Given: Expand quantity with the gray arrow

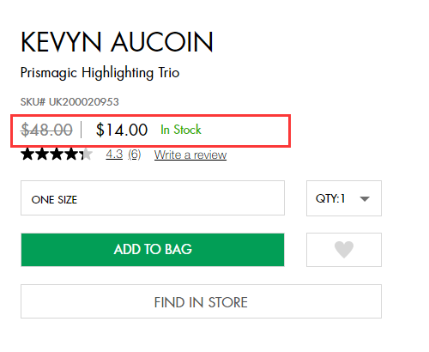Looking at the screenshot, I should pos(365,199).
